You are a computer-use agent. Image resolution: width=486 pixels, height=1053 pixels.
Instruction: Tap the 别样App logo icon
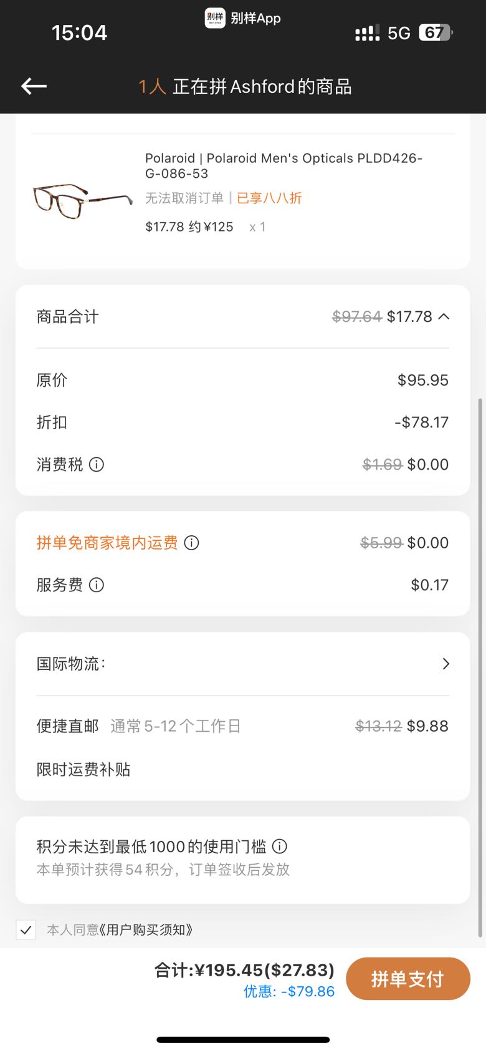215,17
